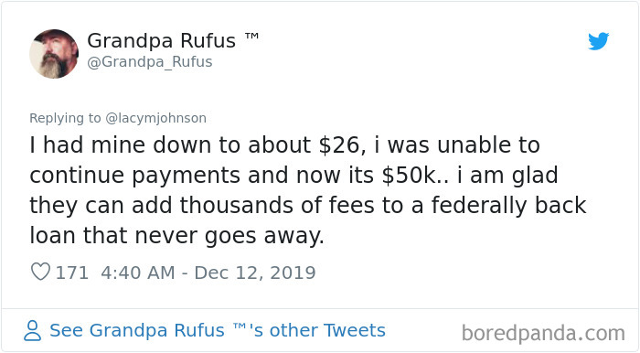Open the 4:40 AM Dec 12, 2019 timestamp

point(208,273)
